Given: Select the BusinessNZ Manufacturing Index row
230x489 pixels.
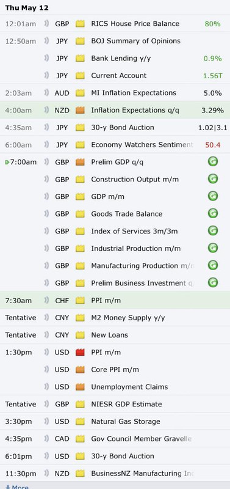Looking at the screenshot, I should click(115, 473).
